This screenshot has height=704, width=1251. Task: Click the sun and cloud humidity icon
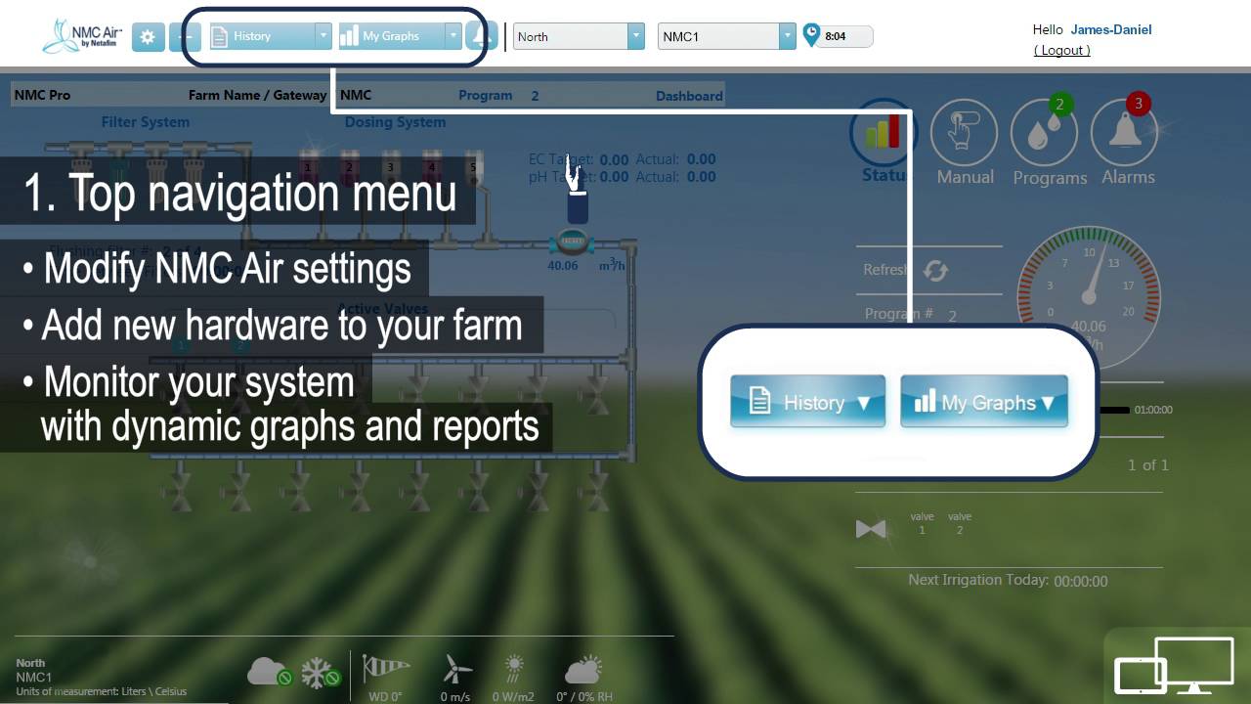(583, 671)
